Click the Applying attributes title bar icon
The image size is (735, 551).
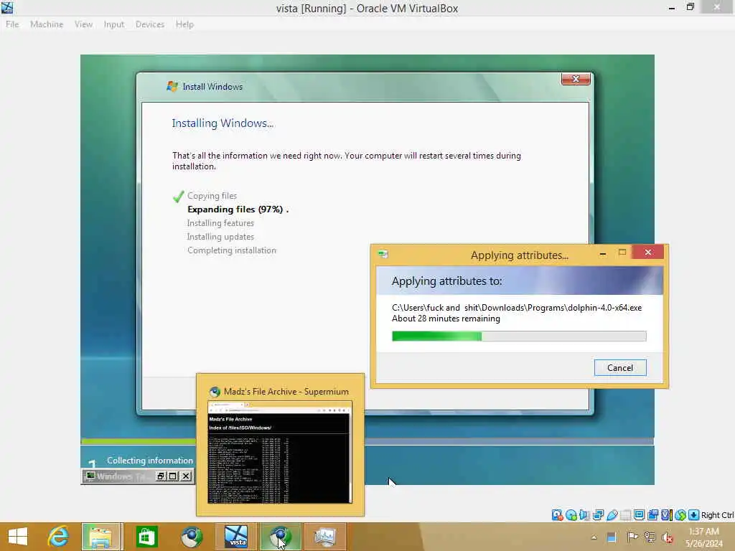click(383, 255)
